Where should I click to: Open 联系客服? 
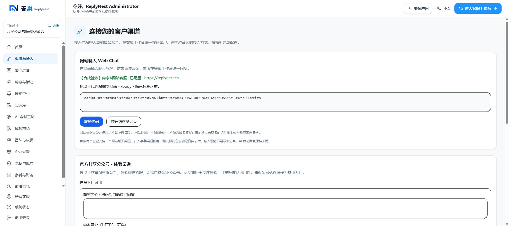[x=33, y=196]
